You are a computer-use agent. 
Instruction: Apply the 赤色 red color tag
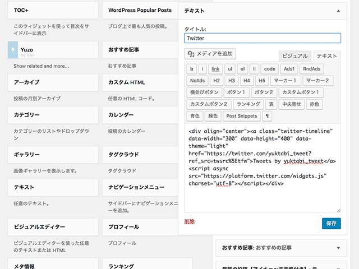314,104
